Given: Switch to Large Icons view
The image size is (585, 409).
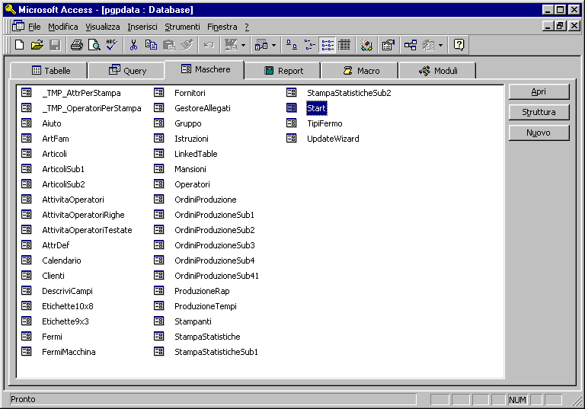Looking at the screenshot, I should point(292,45).
